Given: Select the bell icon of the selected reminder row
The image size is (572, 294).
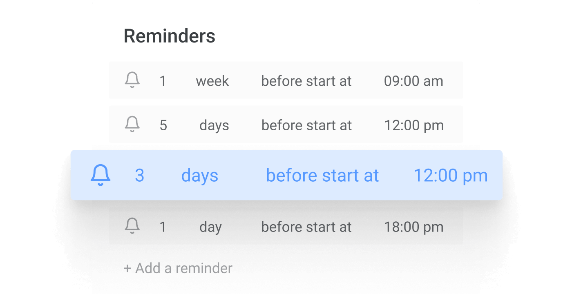Looking at the screenshot, I should 100,175.
